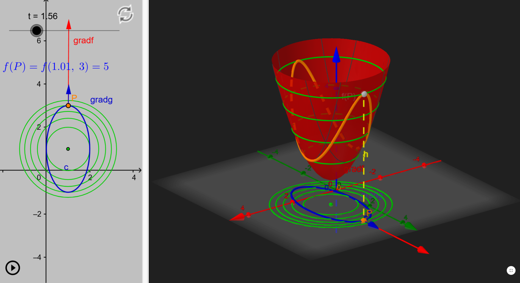Select the gray point on the 3D surface

pyautogui.click(x=364, y=94)
